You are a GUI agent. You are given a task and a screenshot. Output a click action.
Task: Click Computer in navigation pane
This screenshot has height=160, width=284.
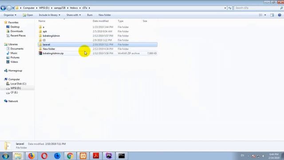coord(14,79)
